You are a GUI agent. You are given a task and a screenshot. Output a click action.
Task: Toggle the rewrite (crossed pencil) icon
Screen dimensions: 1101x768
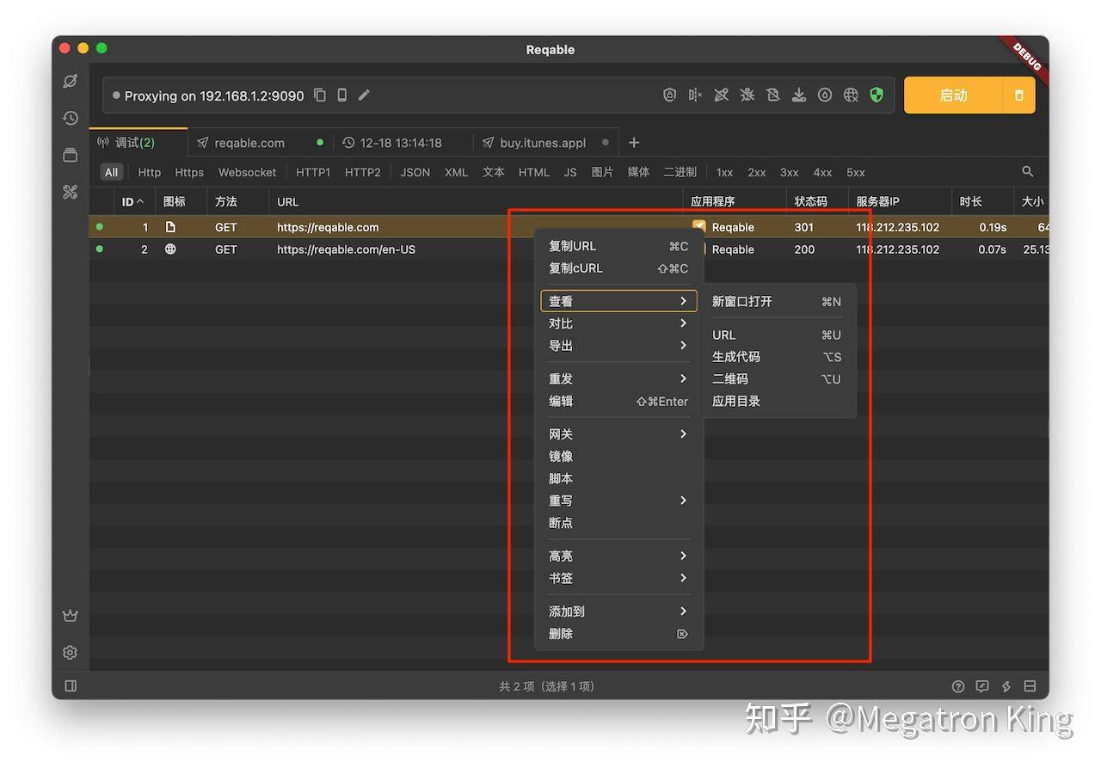coord(721,95)
